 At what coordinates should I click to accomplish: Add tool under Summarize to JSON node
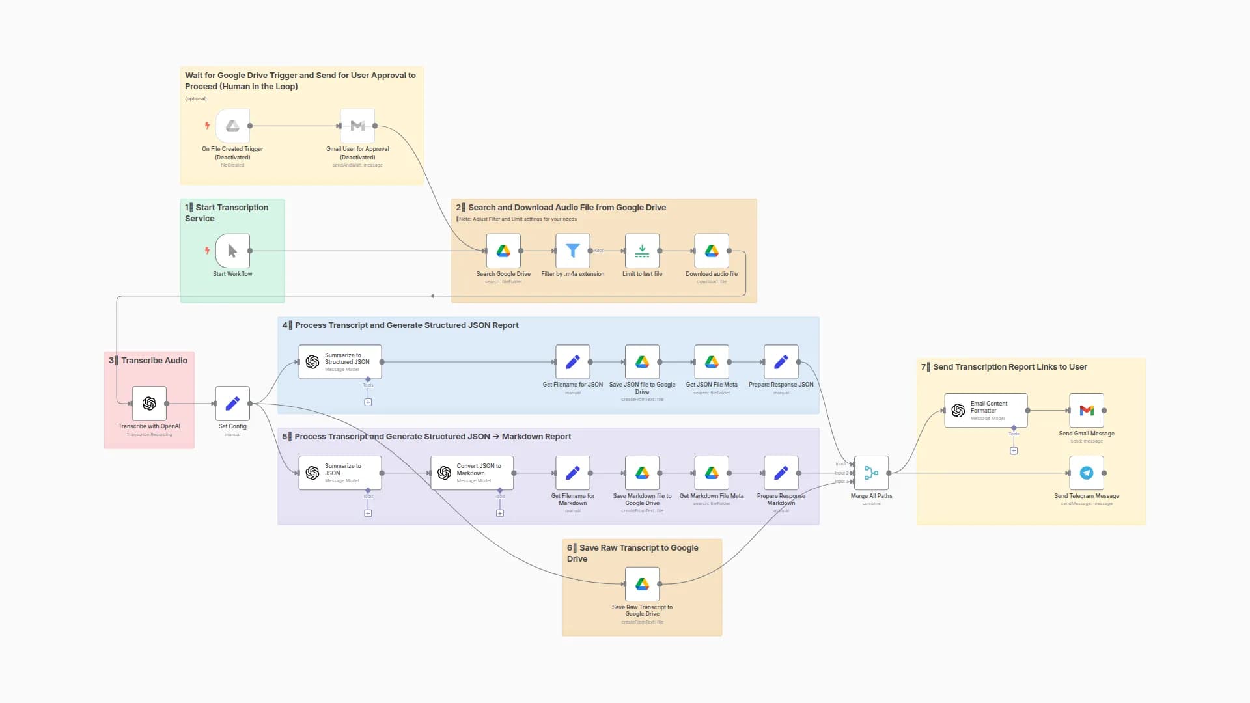point(368,514)
